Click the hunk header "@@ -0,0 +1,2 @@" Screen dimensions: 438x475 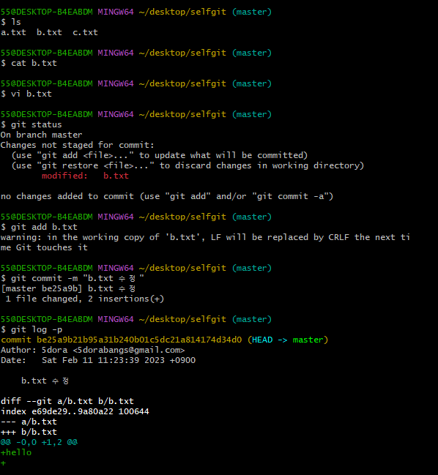click(x=39, y=442)
